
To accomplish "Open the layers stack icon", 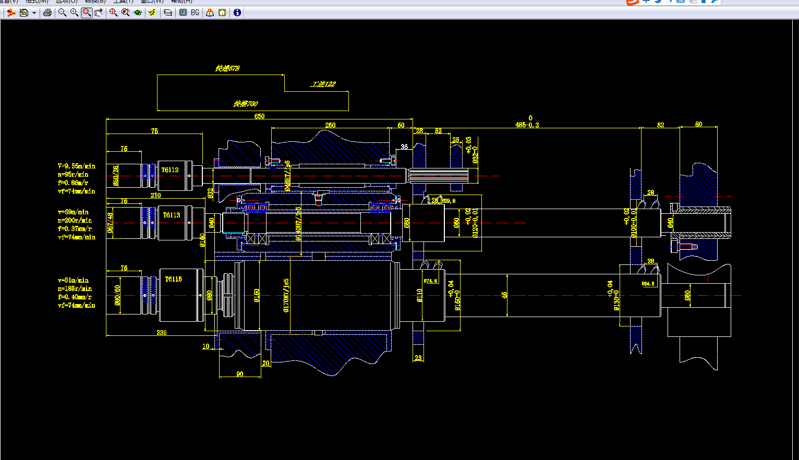I will click(x=168, y=13).
